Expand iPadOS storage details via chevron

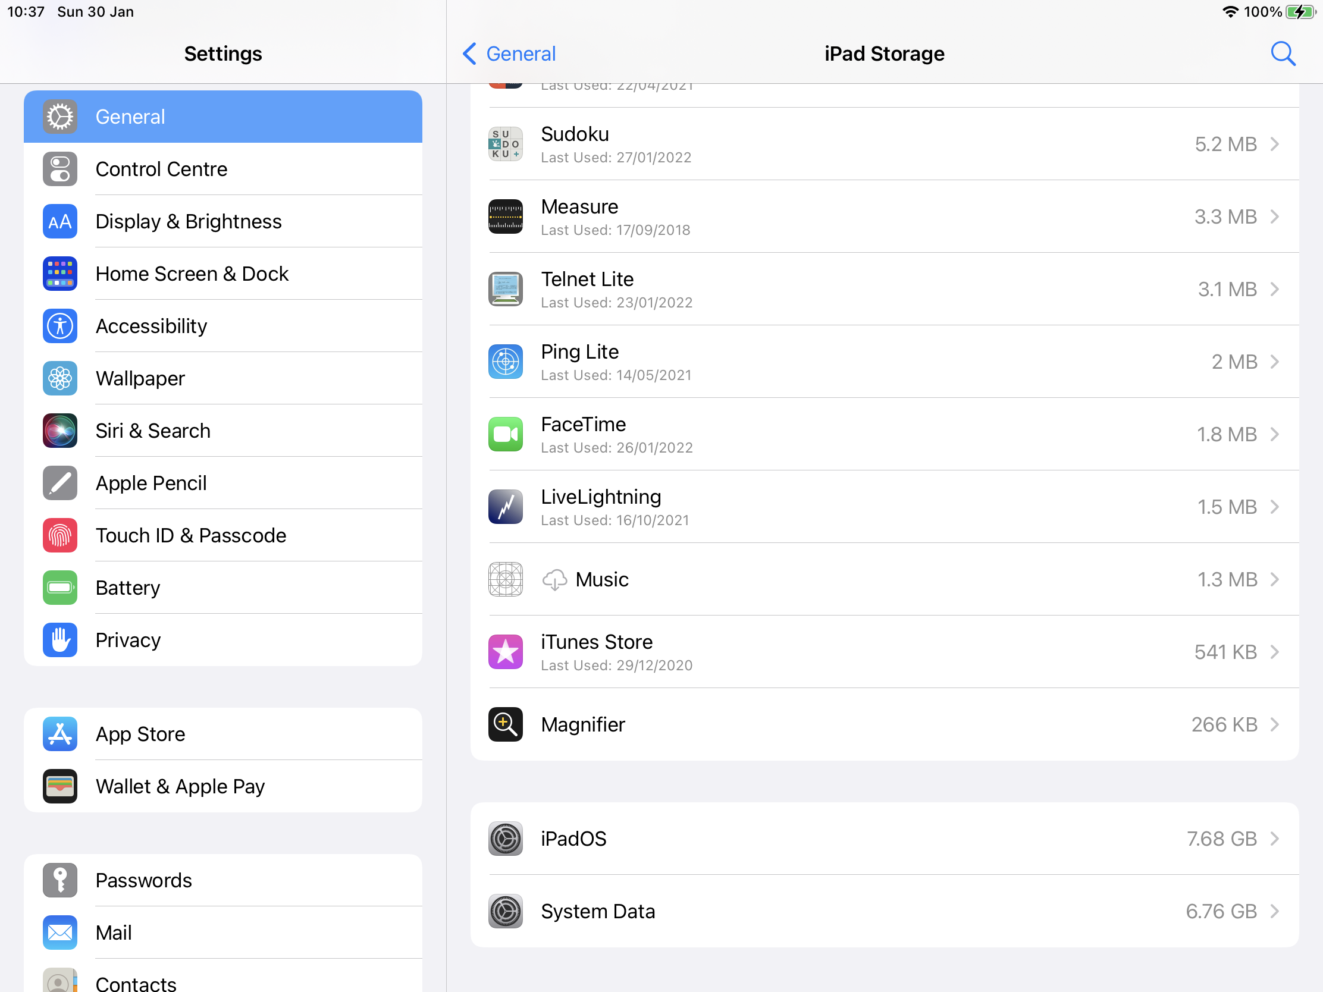[x=1275, y=839]
